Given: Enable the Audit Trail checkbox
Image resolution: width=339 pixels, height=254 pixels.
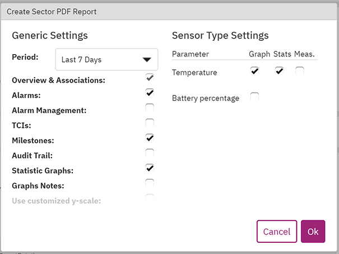Looking at the screenshot, I should 150,153.
